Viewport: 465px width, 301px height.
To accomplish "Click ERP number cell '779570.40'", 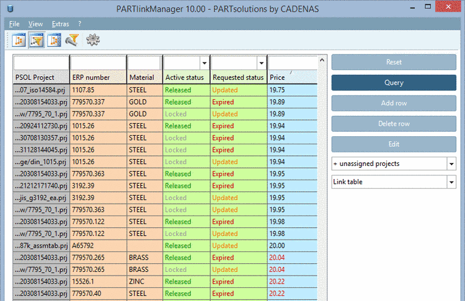I will 98,294.
